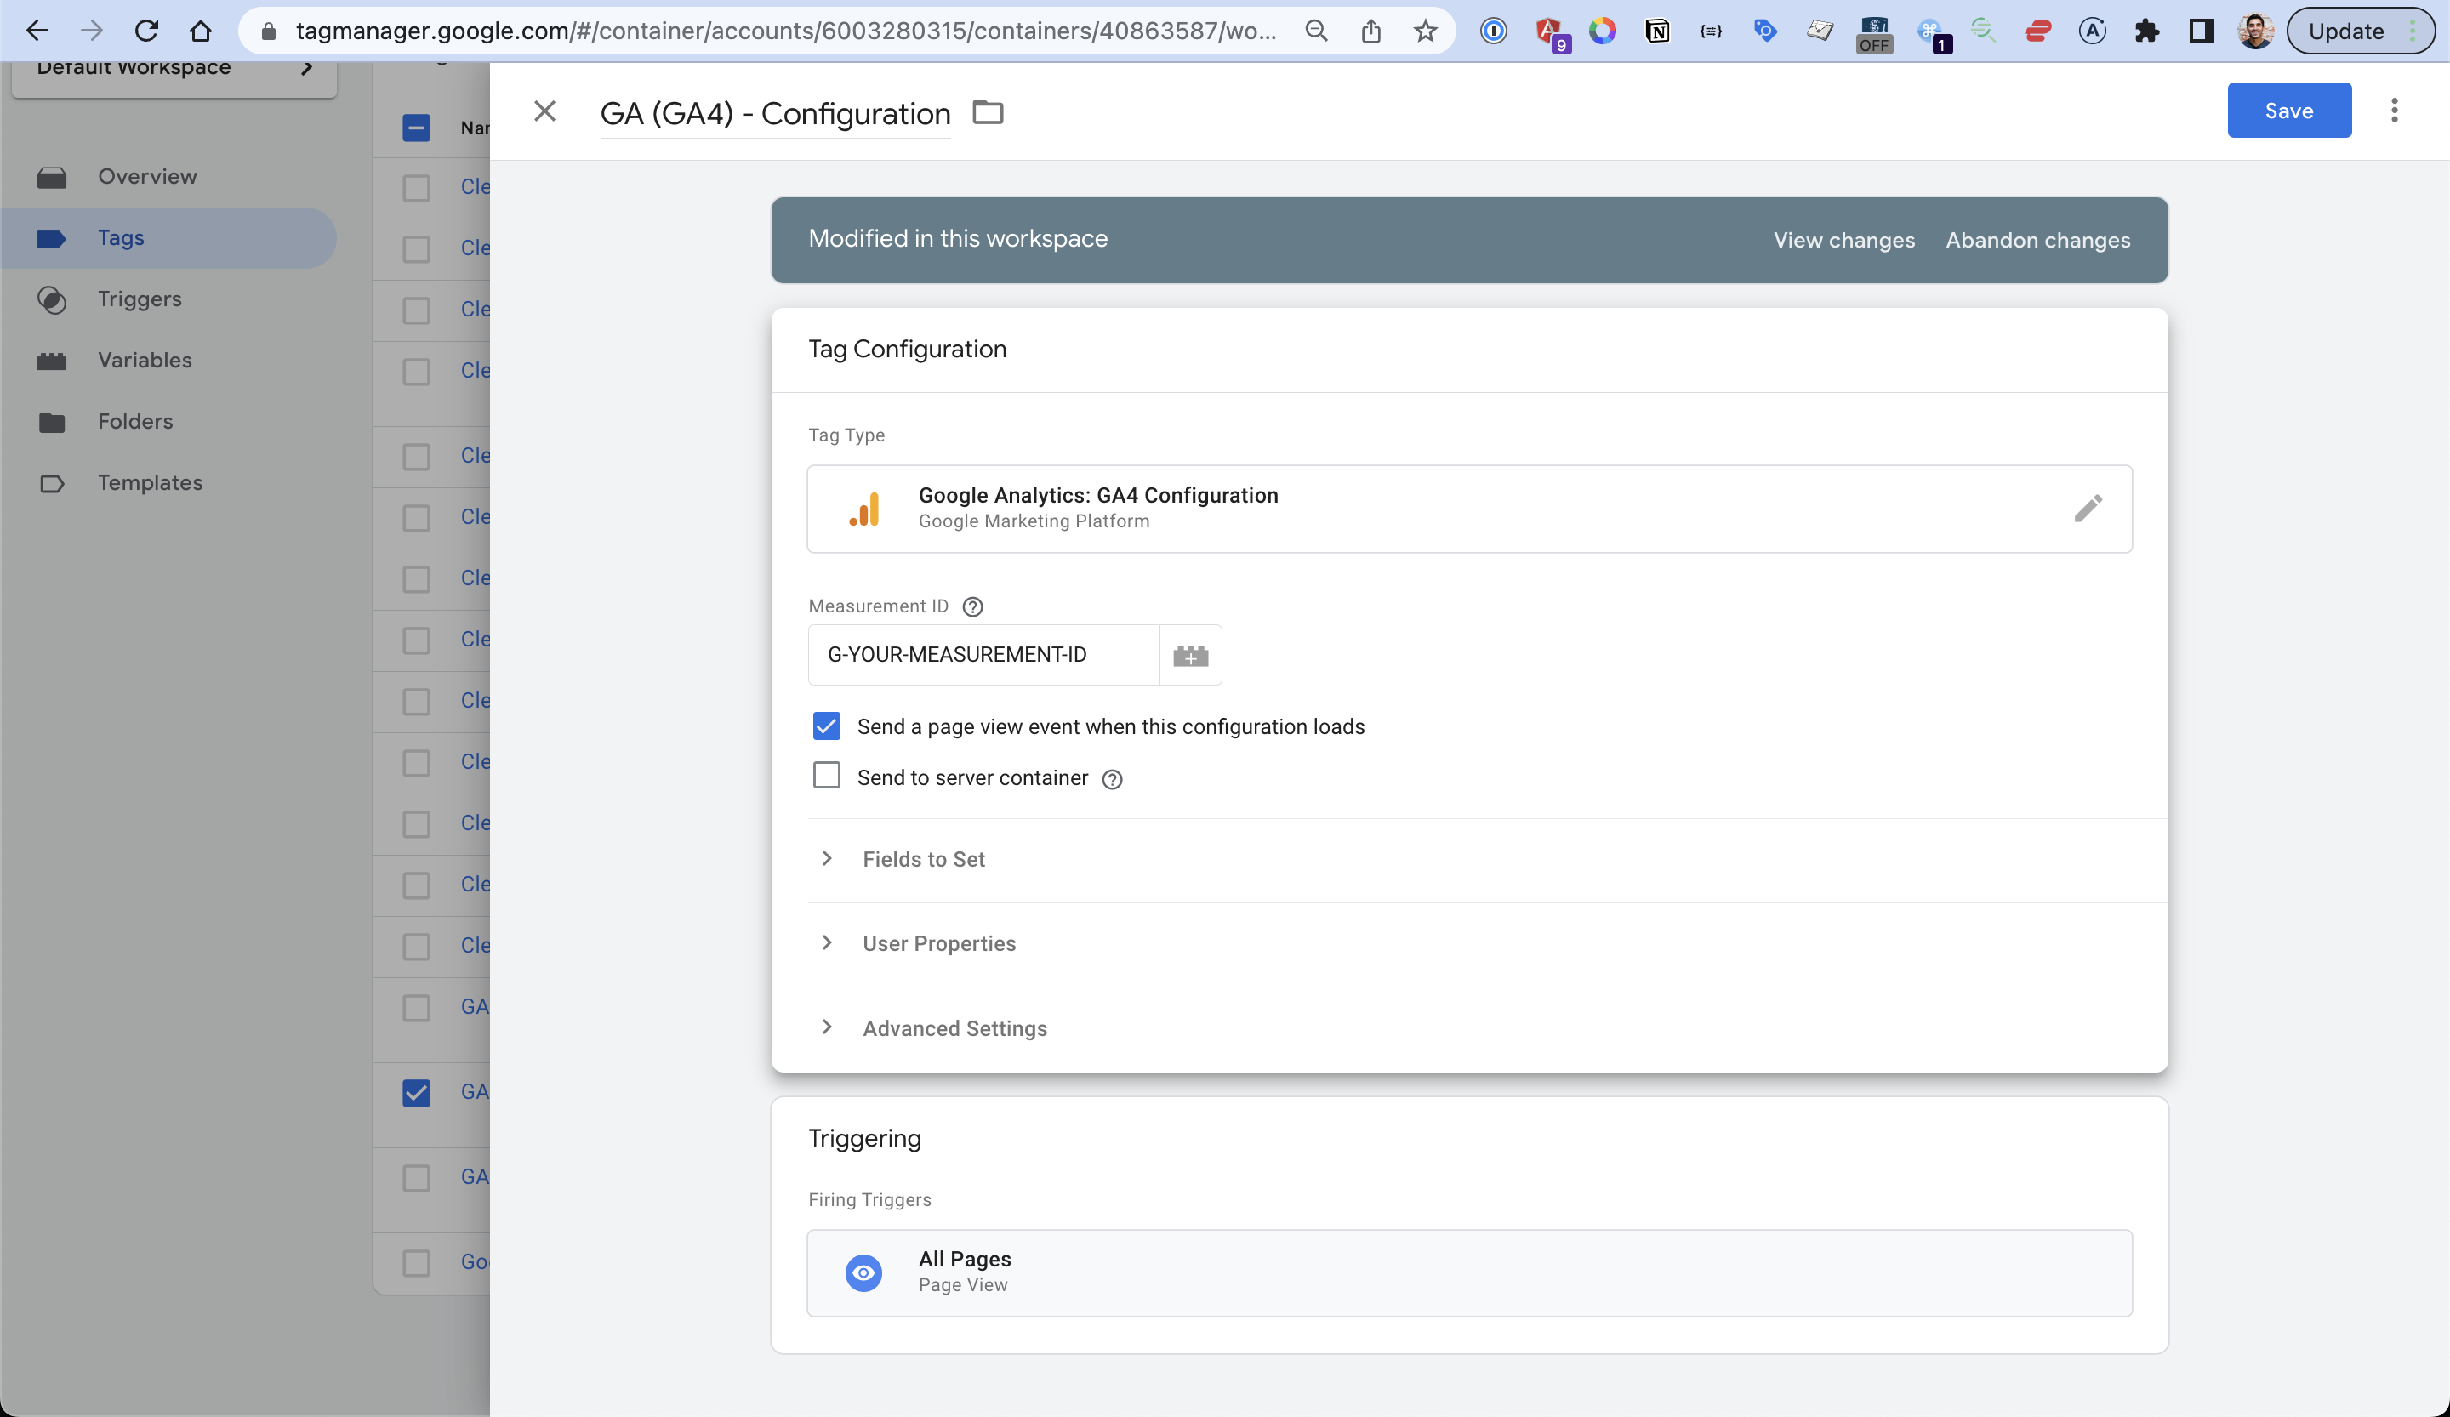This screenshot has width=2450, height=1417.
Task: Click the tag name GA (GA4) - Configuration
Action: 775,114
